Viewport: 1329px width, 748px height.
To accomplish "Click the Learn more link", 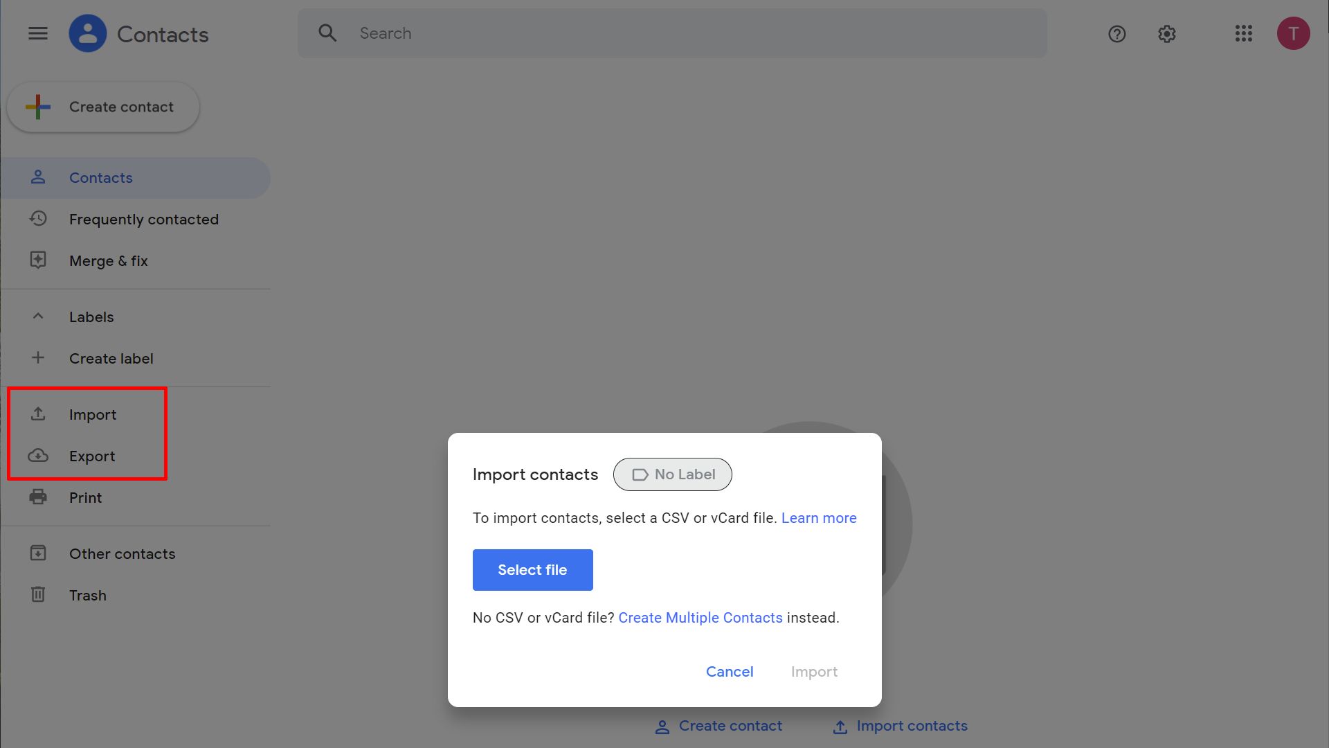I will [819, 518].
